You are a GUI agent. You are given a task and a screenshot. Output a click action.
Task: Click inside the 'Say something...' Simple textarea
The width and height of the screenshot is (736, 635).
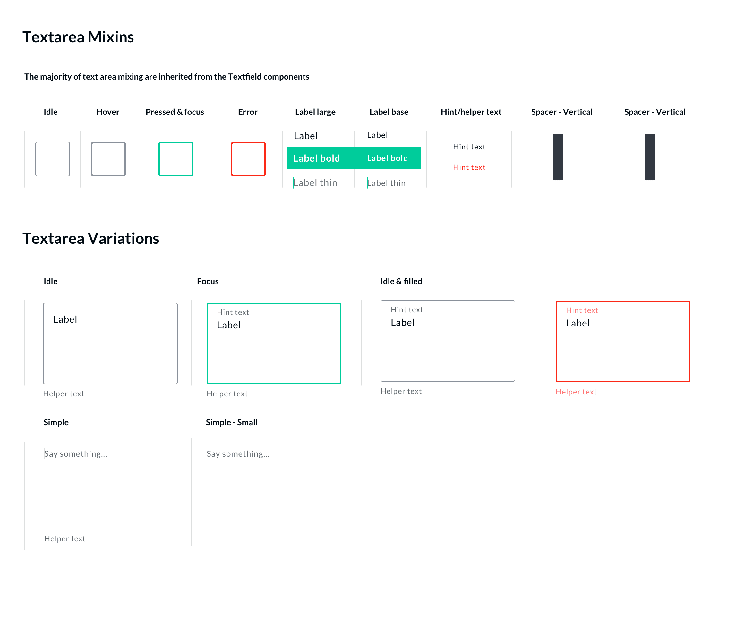coord(76,453)
